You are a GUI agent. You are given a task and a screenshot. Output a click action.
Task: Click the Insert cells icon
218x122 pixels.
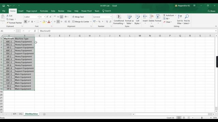(x=145, y=17)
